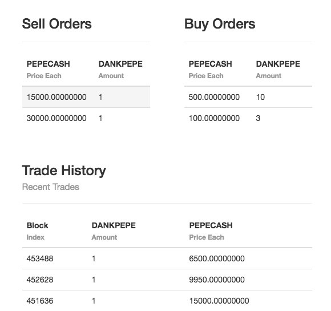Viewport: 331px width, 311px height.
Task: Click the Trade History heading
Action: click(x=64, y=171)
